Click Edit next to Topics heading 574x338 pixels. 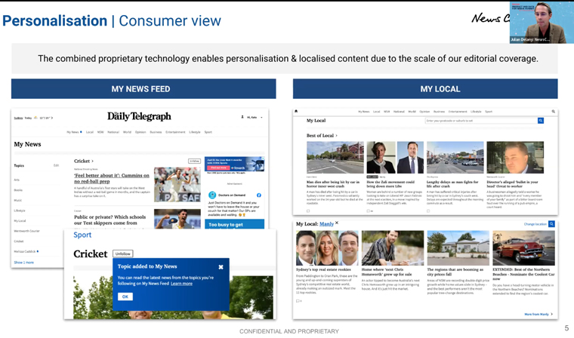click(x=56, y=165)
